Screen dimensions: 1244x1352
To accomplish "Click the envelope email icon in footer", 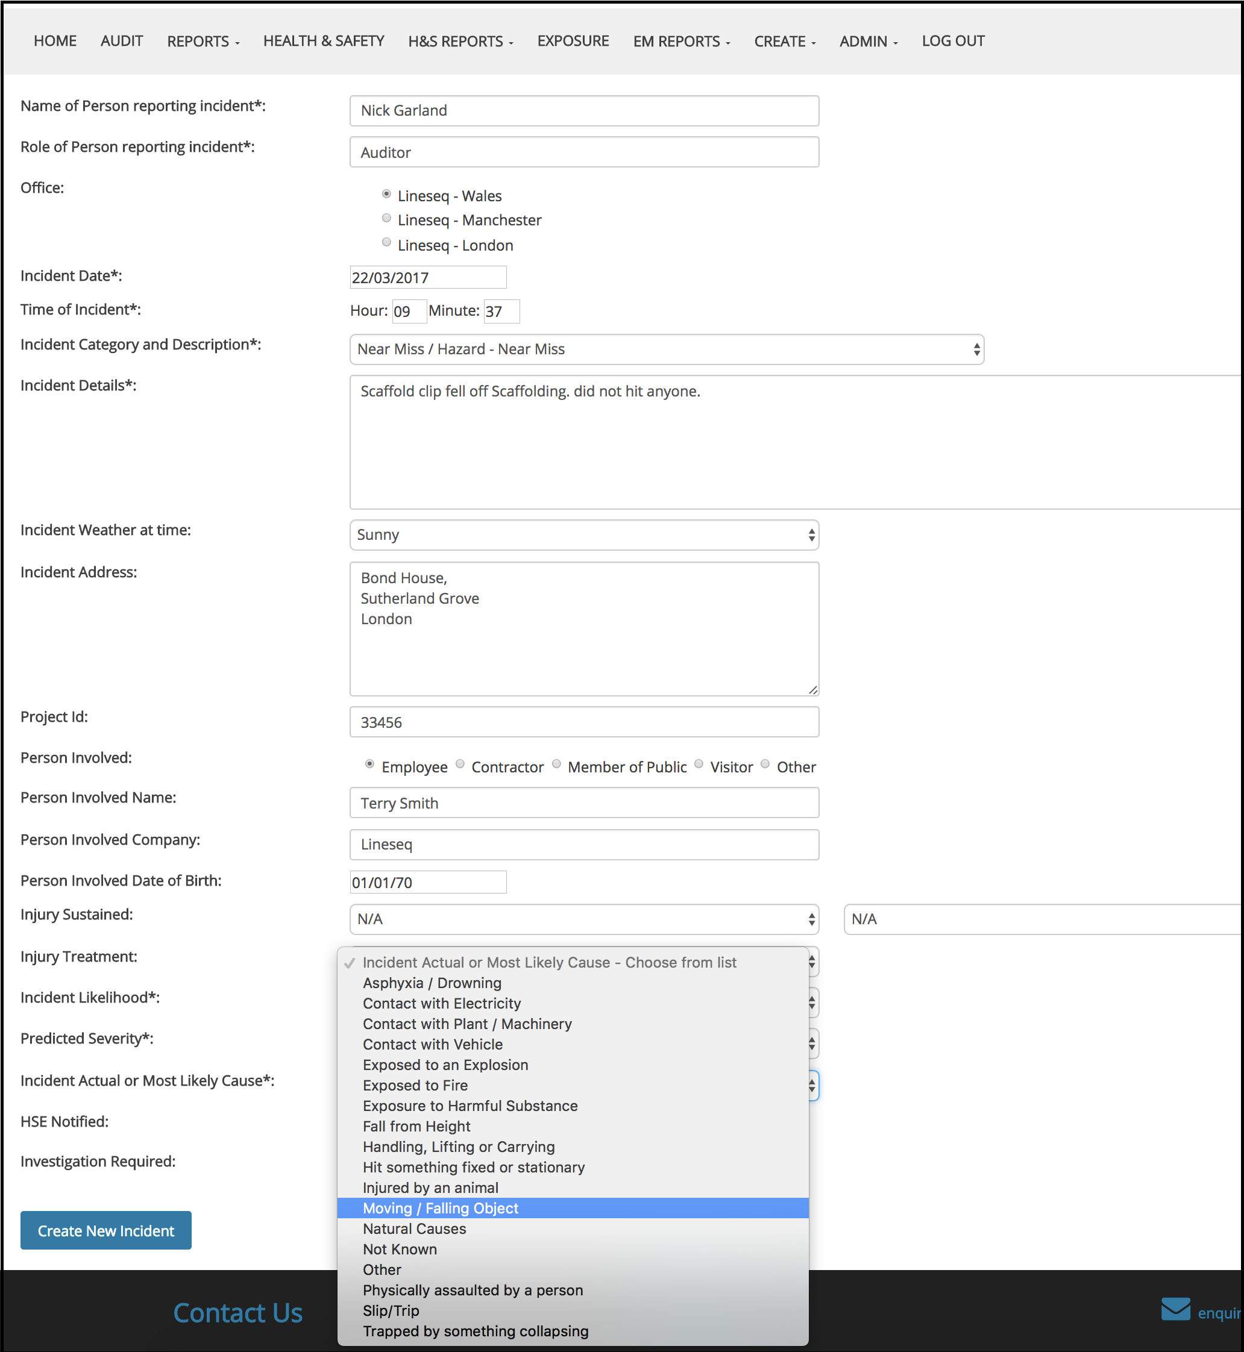I will [x=1175, y=1310].
